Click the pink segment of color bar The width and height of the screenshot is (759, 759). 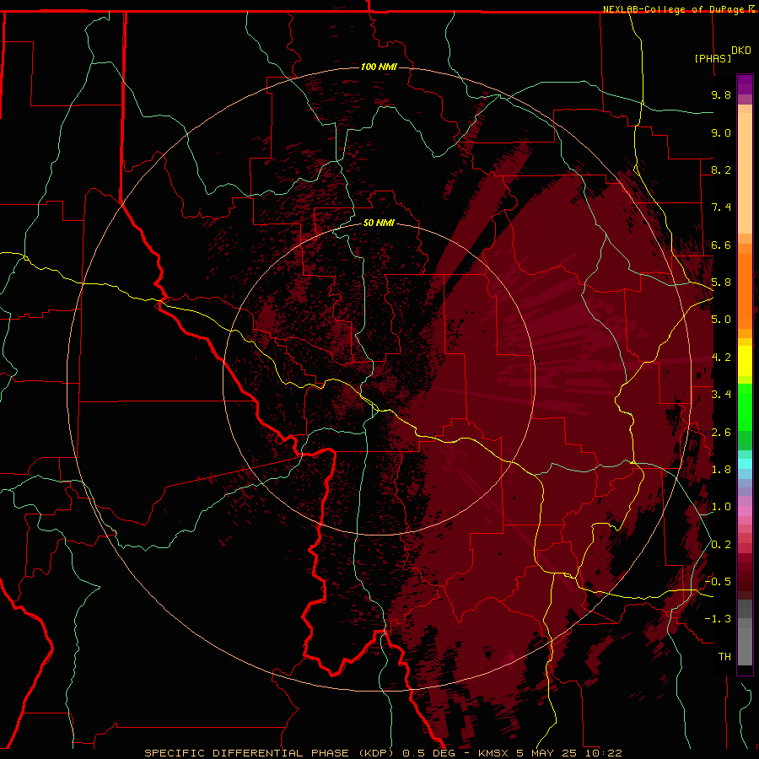point(745,511)
